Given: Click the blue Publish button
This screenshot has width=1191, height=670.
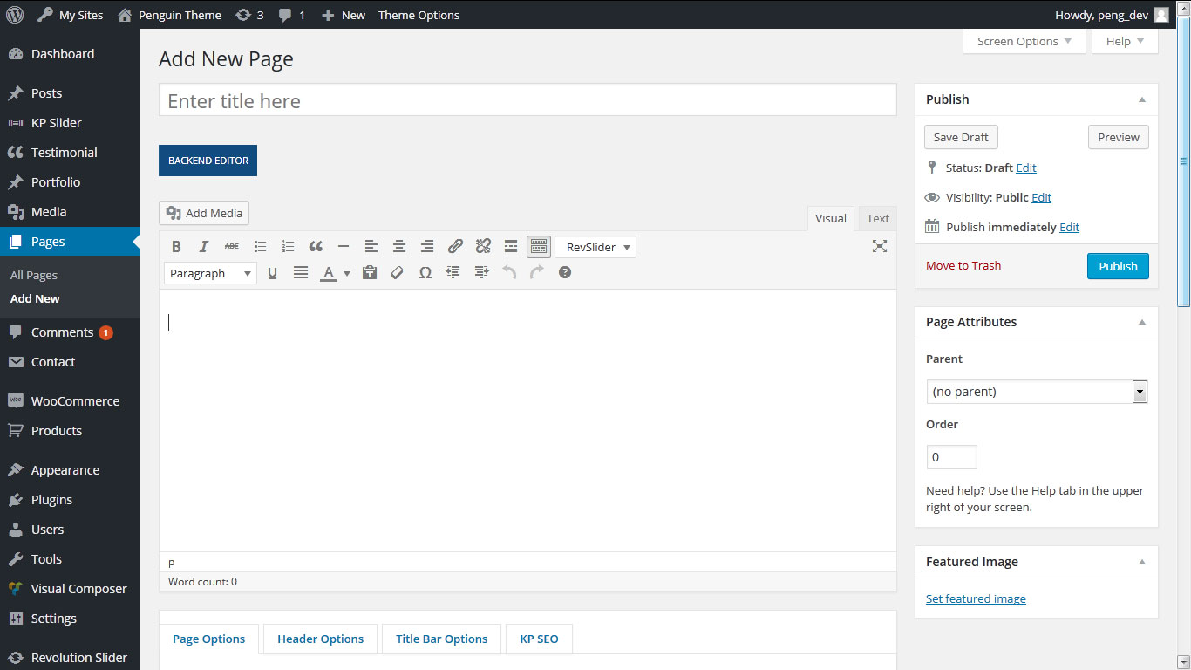Looking at the screenshot, I should tap(1118, 266).
